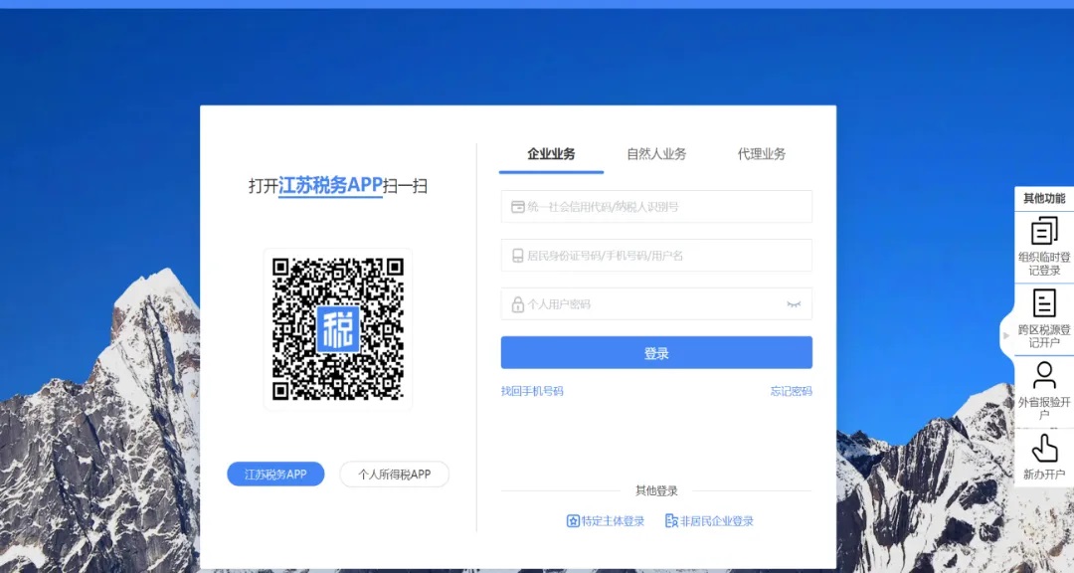The height and width of the screenshot is (573, 1074).
Task: Select the 江苏税务APP toggle button
Action: (x=275, y=475)
